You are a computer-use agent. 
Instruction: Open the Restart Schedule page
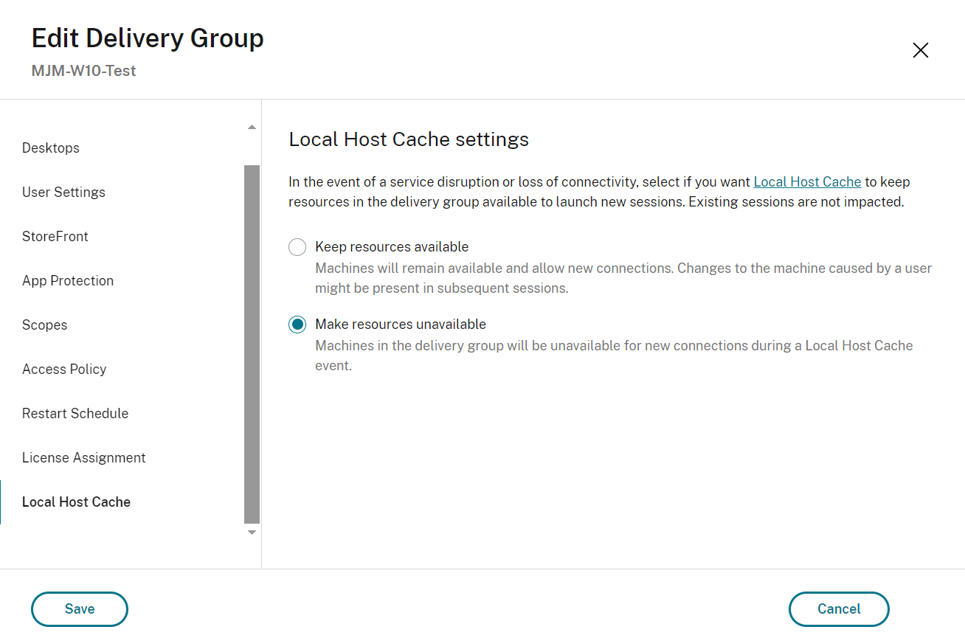75,413
